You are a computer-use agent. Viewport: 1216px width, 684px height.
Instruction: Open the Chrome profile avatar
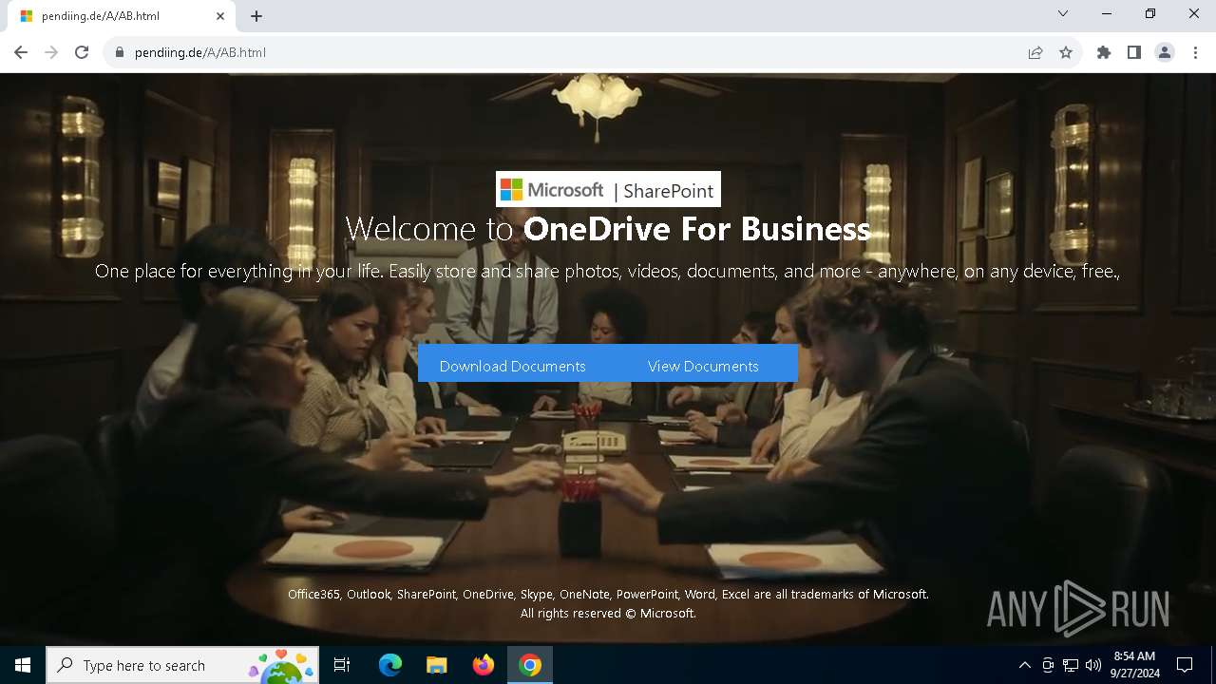point(1165,52)
